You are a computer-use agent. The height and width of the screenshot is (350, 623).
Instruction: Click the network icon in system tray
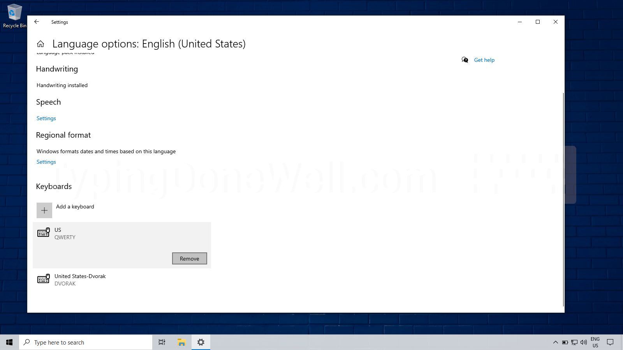[574, 342]
